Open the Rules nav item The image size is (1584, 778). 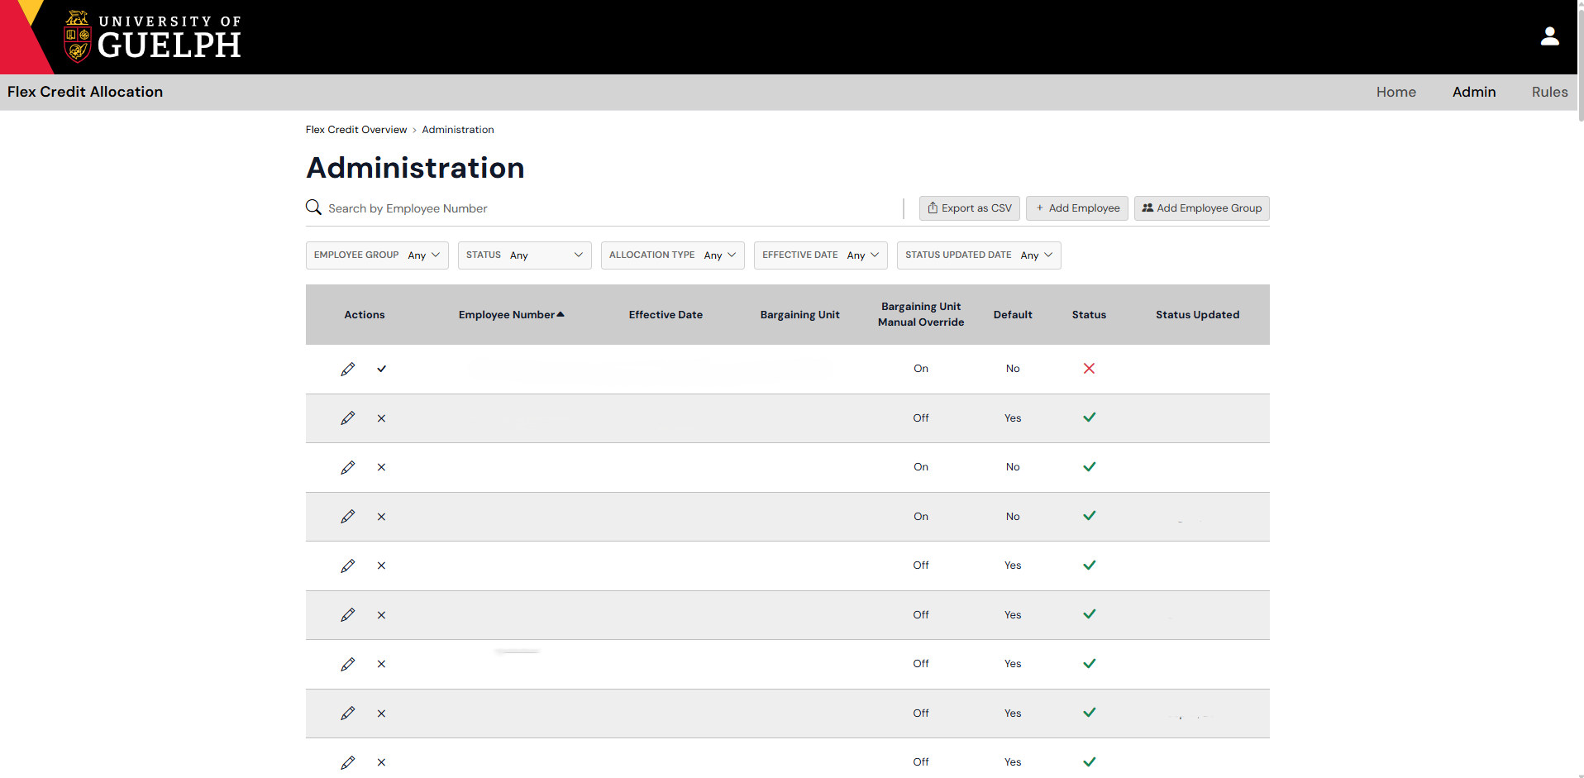click(x=1549, y=92)
